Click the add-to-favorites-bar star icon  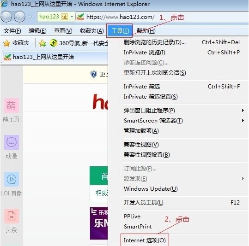click(x=43, y=43)
